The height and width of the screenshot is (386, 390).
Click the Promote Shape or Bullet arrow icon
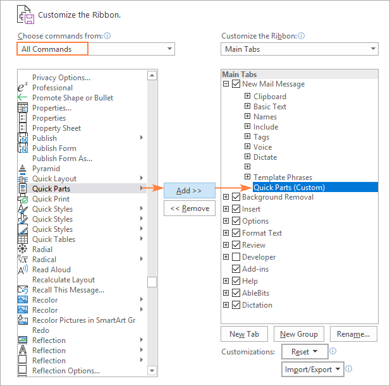[23, 98]
